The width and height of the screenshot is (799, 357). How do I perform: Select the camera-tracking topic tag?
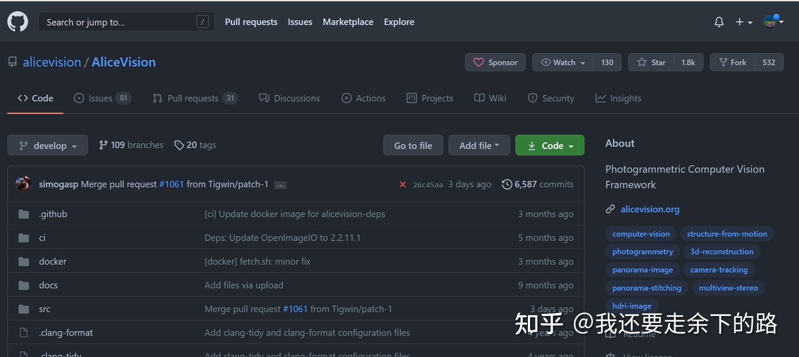pyautogui.click(x=719, y=269)
